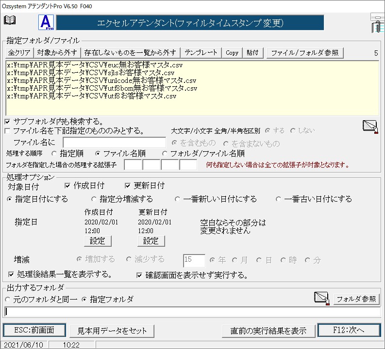
Task: Click the フォルダ参照 button
Action: [356, 299]
